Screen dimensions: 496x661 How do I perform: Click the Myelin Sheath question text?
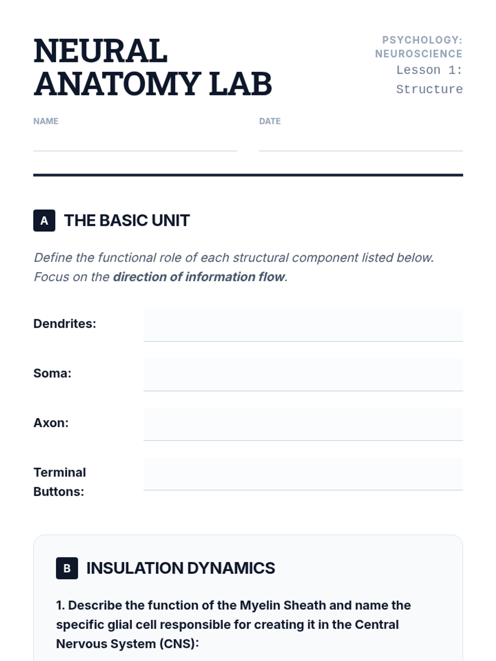pos(233,624)
